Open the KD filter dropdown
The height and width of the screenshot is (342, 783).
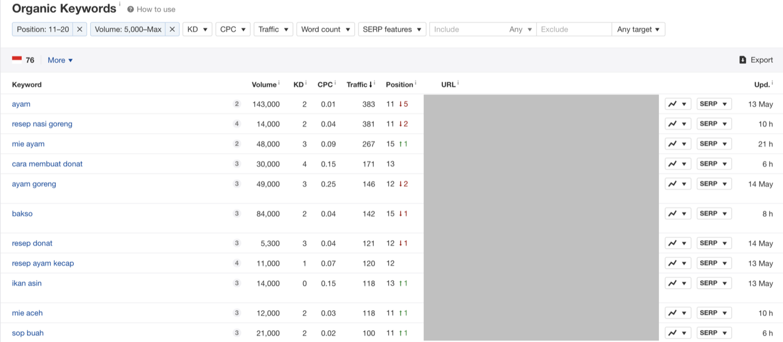point(197,29)
